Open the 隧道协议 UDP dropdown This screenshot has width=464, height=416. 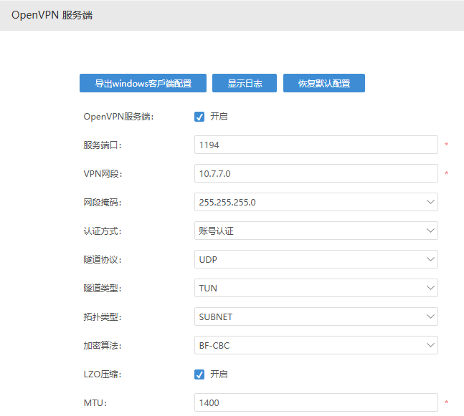click(316, 259)
